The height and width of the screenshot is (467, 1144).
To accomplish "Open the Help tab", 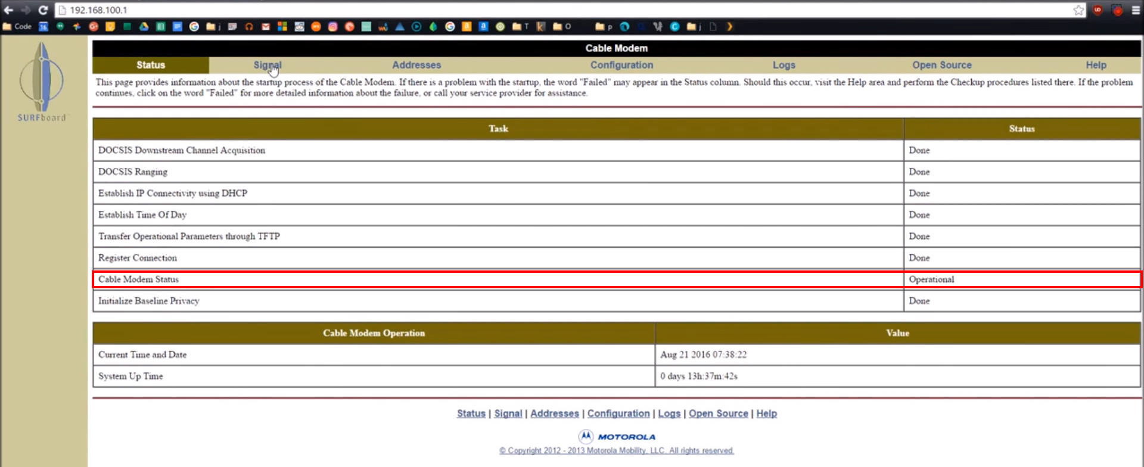I will pos(1096,65).
